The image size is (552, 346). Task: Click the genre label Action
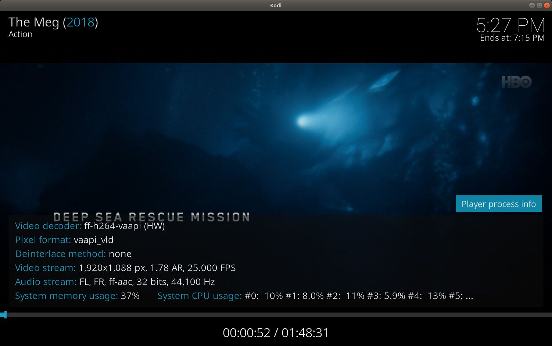[21, 34]
